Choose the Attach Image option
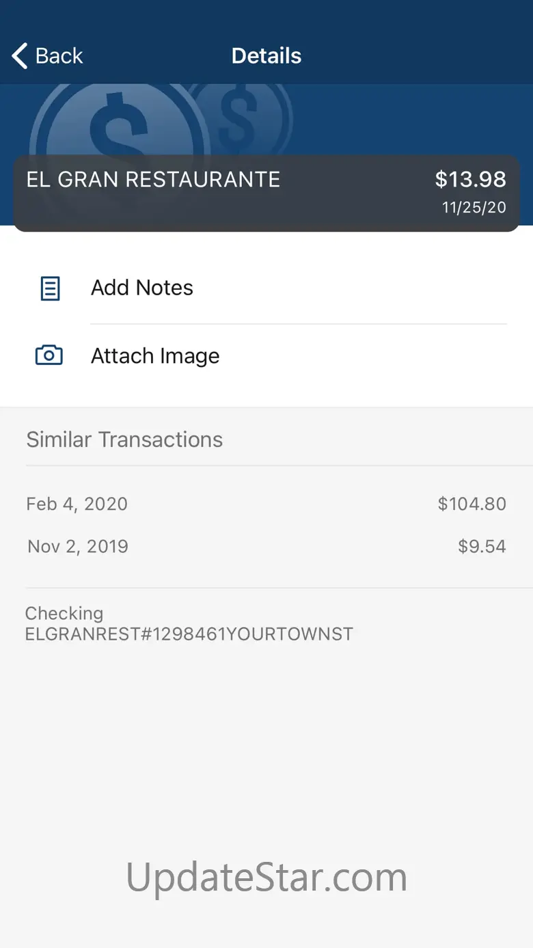 point(155,356)
